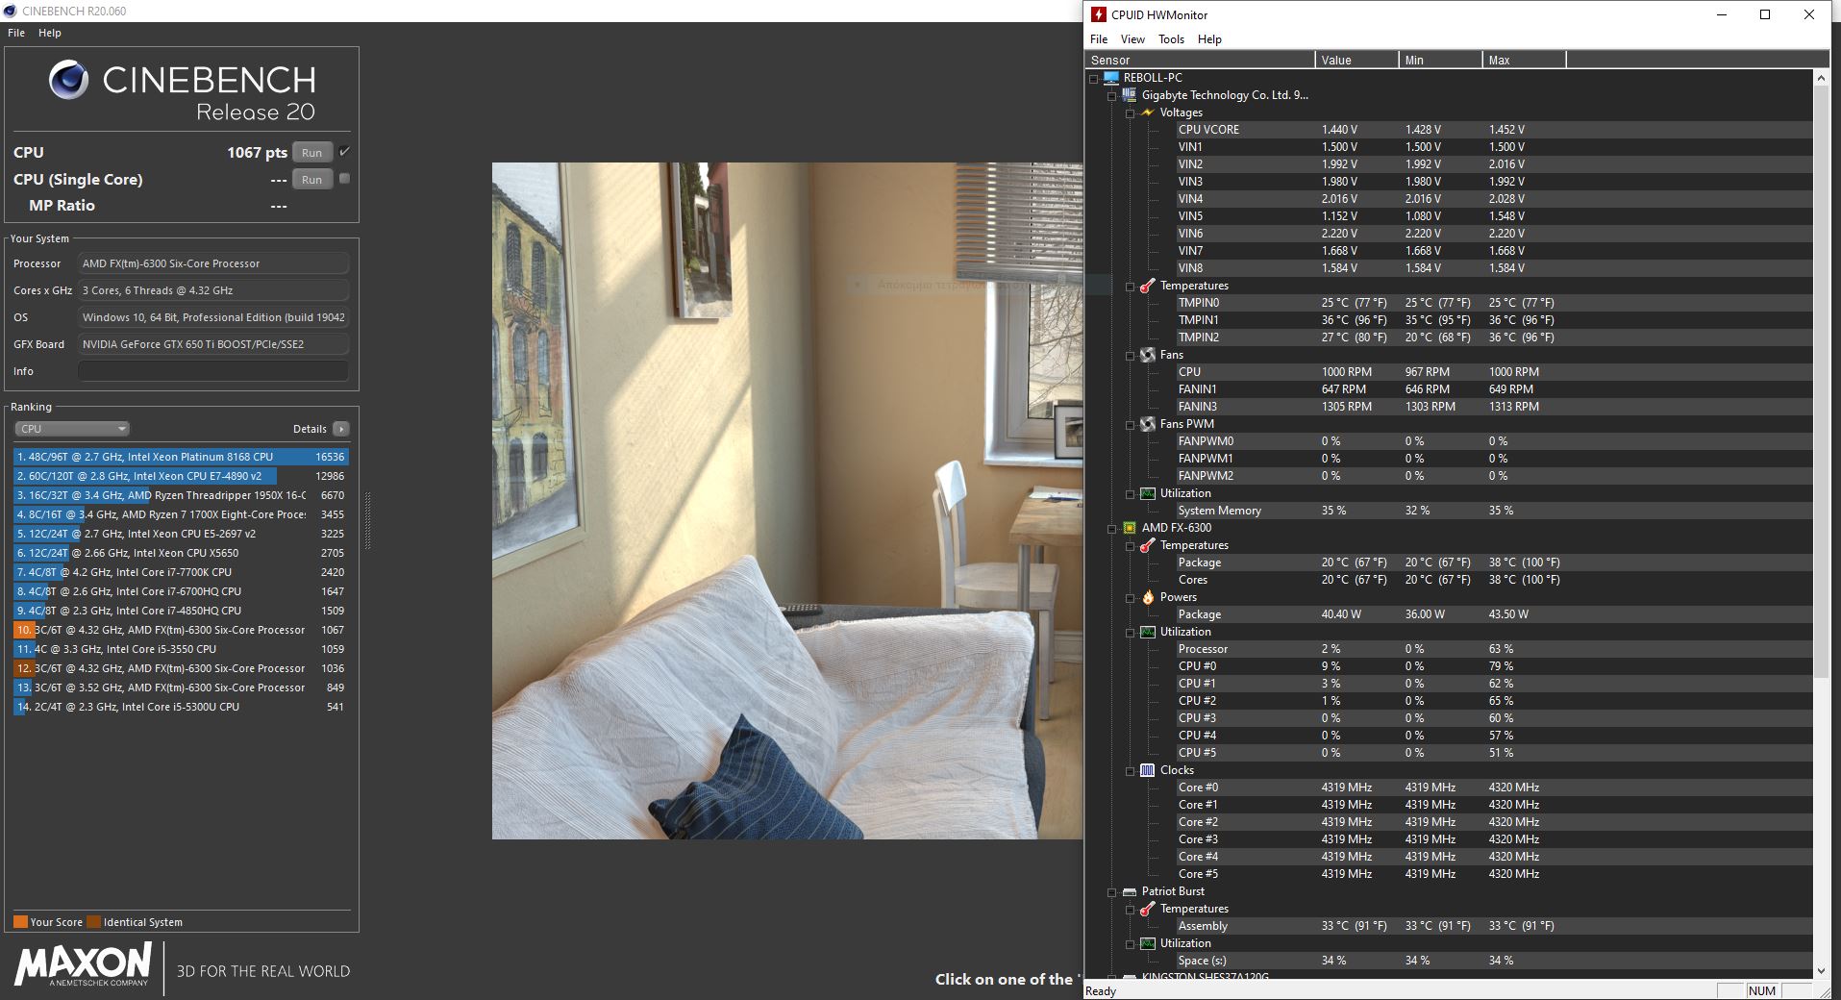1841x1000 pixels.
Task: Click the thermometer icon under Patriot Burst
Action: pyautogui.click(x=1147, y=909)
